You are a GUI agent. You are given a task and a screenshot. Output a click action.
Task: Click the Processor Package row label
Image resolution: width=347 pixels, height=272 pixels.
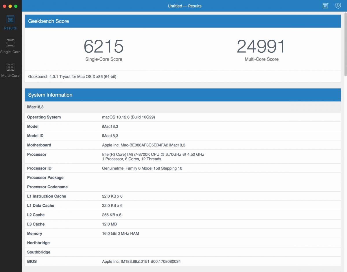pos(45,177)
